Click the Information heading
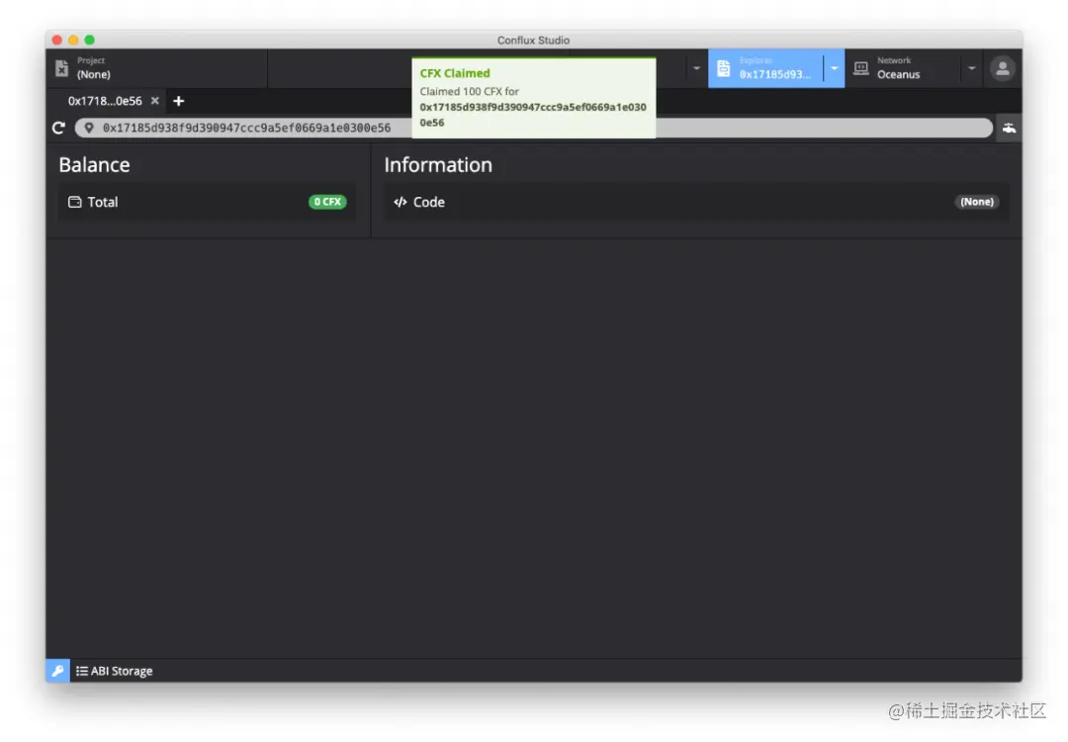The image size is (1068, 742). pos(438,165)
